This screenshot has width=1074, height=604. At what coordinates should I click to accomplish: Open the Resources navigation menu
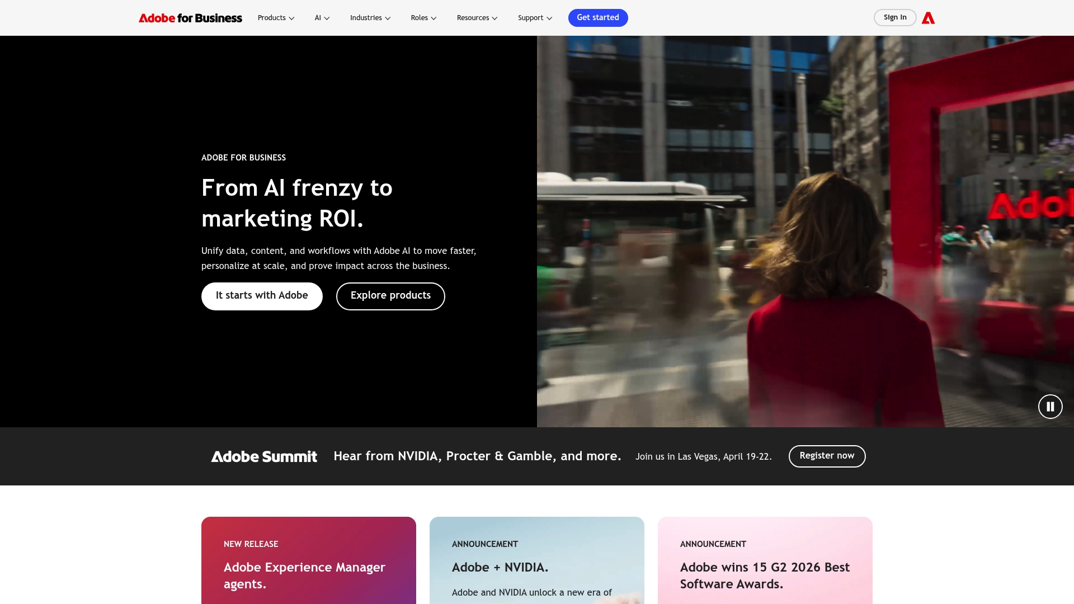tap(477, 18)
